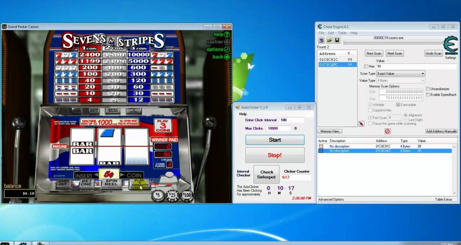This screenshot has width=461, height=245.
Task: Click the Cheat Engine title bar icon
Action: [319, 27]
